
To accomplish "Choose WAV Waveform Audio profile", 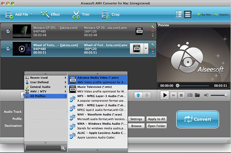I will [x=97, y=116].
